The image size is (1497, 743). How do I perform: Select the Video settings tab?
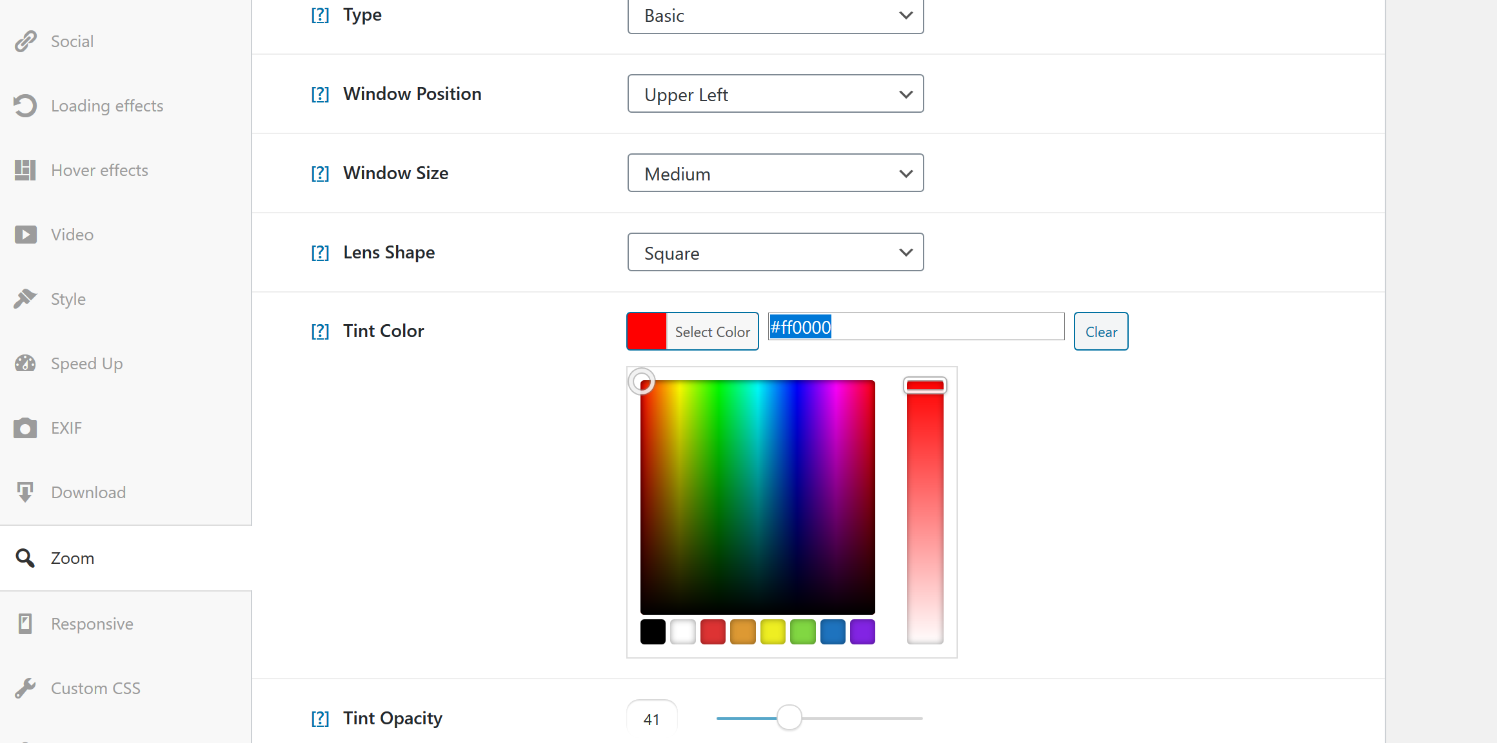(126, 235)
